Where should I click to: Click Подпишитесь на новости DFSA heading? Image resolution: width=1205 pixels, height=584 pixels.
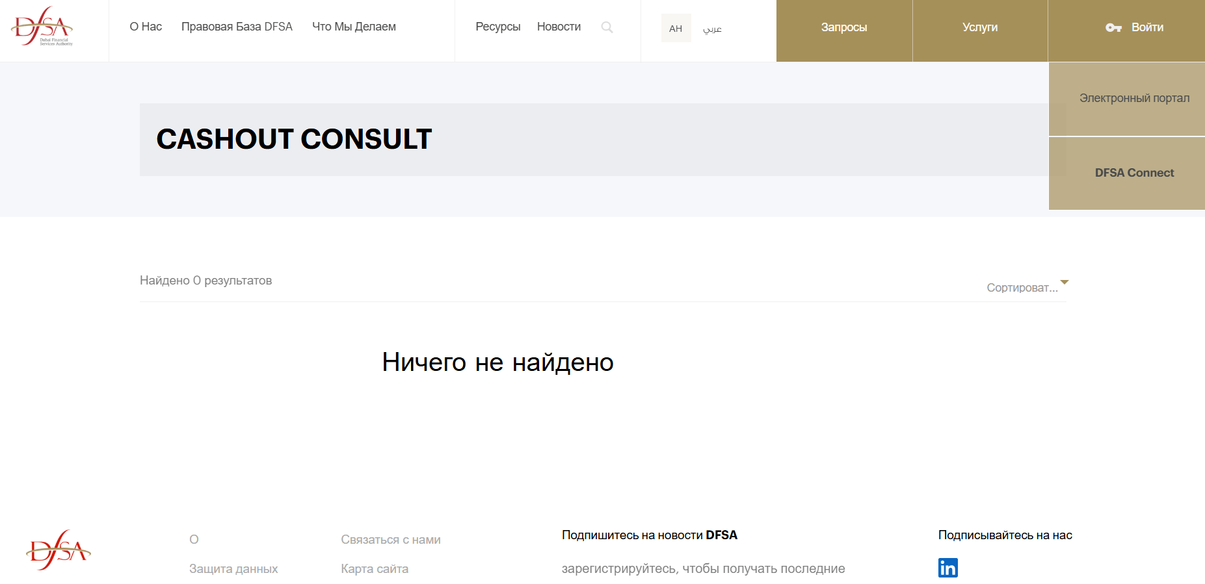[649, 535]
